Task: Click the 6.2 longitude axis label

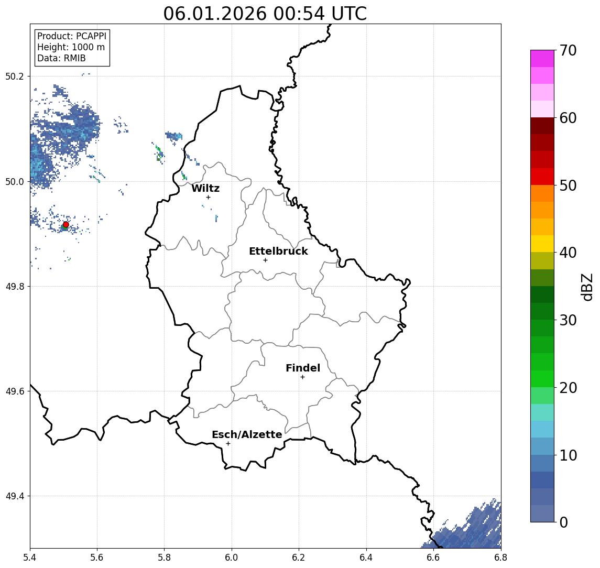Action: point(299,558)
